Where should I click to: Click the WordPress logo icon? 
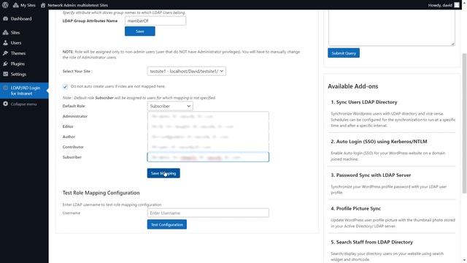coord(5,5)
